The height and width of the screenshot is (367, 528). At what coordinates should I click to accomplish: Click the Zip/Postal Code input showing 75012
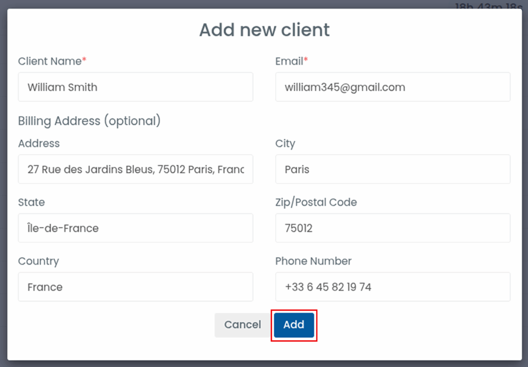[x=392, y=228]
